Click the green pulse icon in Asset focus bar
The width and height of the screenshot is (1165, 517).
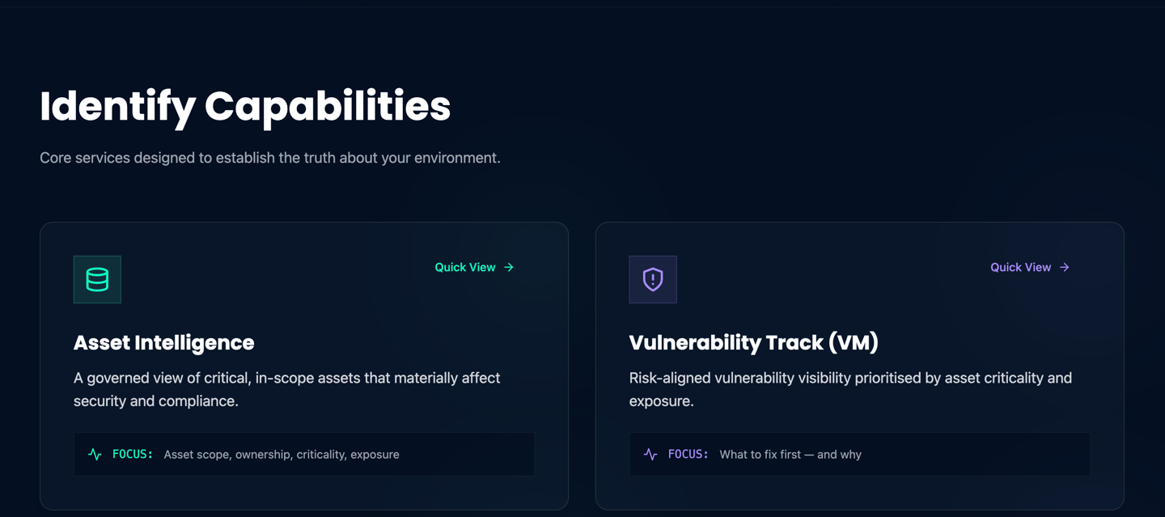click(x=95, y=455)
